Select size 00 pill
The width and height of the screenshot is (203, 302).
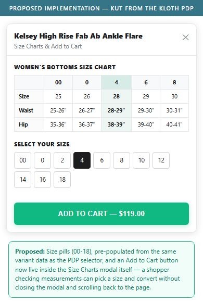[x=22, y=160]
